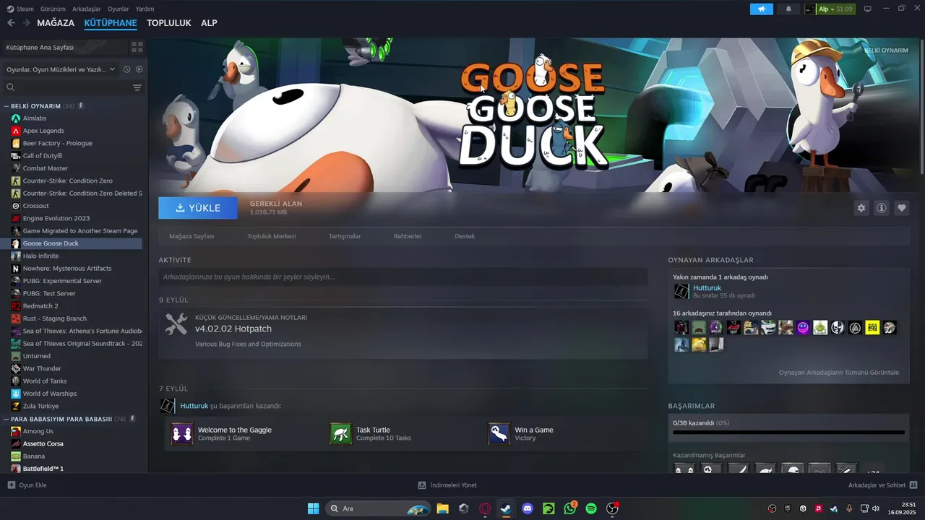Viewport: 925px width, 520px height.
Task: Click the activity comment input field
Action: [x=403, y=277]
